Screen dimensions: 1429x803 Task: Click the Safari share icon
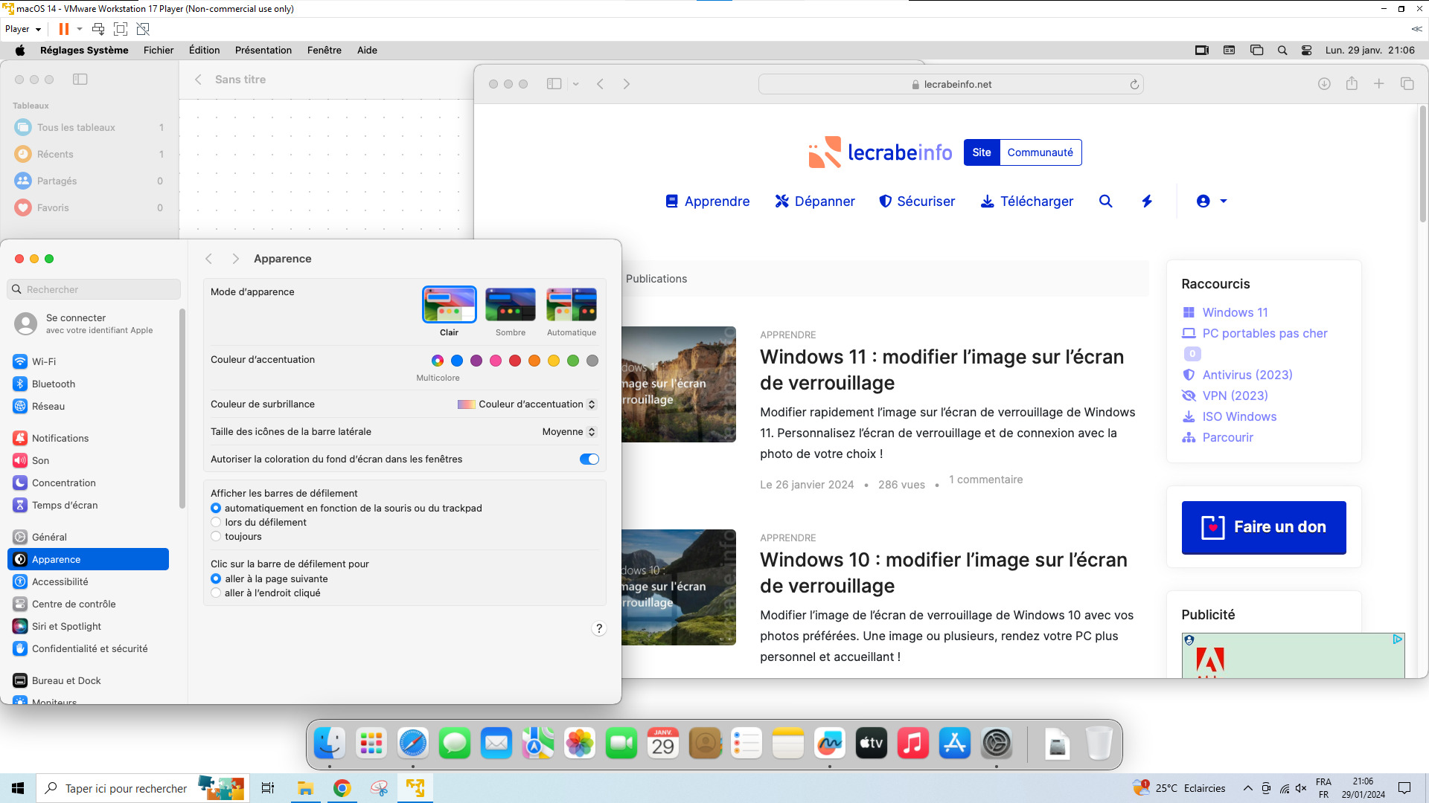click(x=1352, y=84)
